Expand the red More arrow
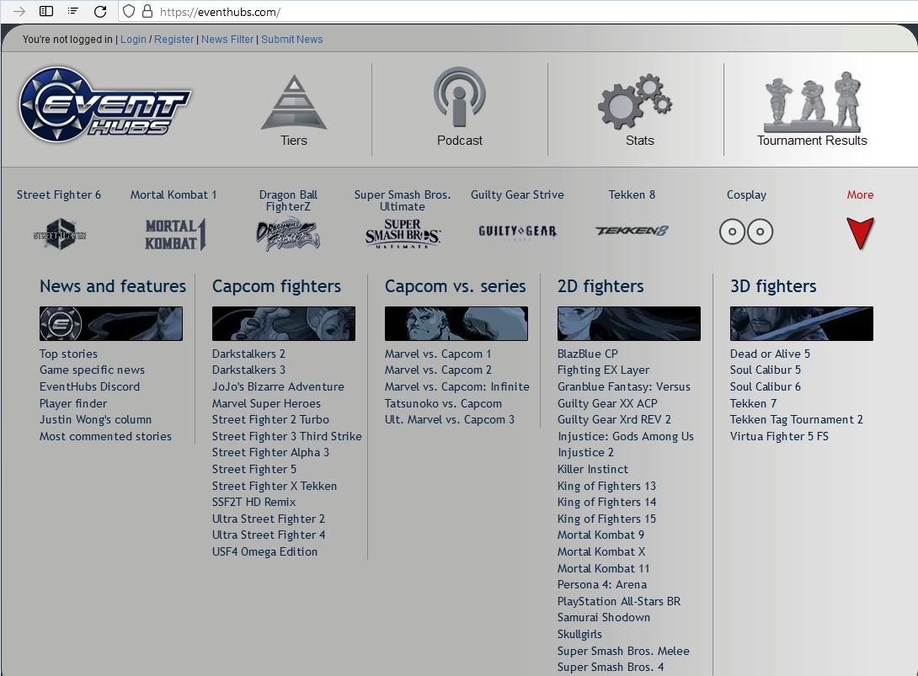918x676 pixels. (x=860, y=233)
